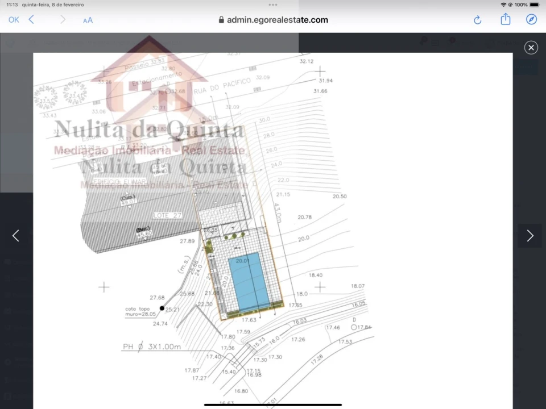The height and width of the screenshot is (409, 546).
Task: Tap the OK button in the browser bar
Action: 14,20
